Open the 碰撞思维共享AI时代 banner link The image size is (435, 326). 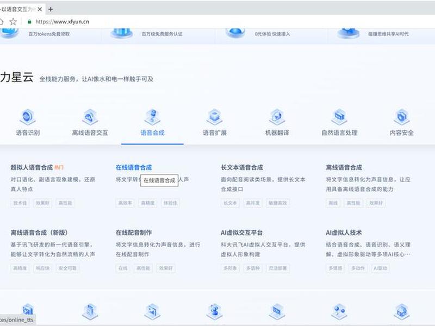tap(388, 34)
